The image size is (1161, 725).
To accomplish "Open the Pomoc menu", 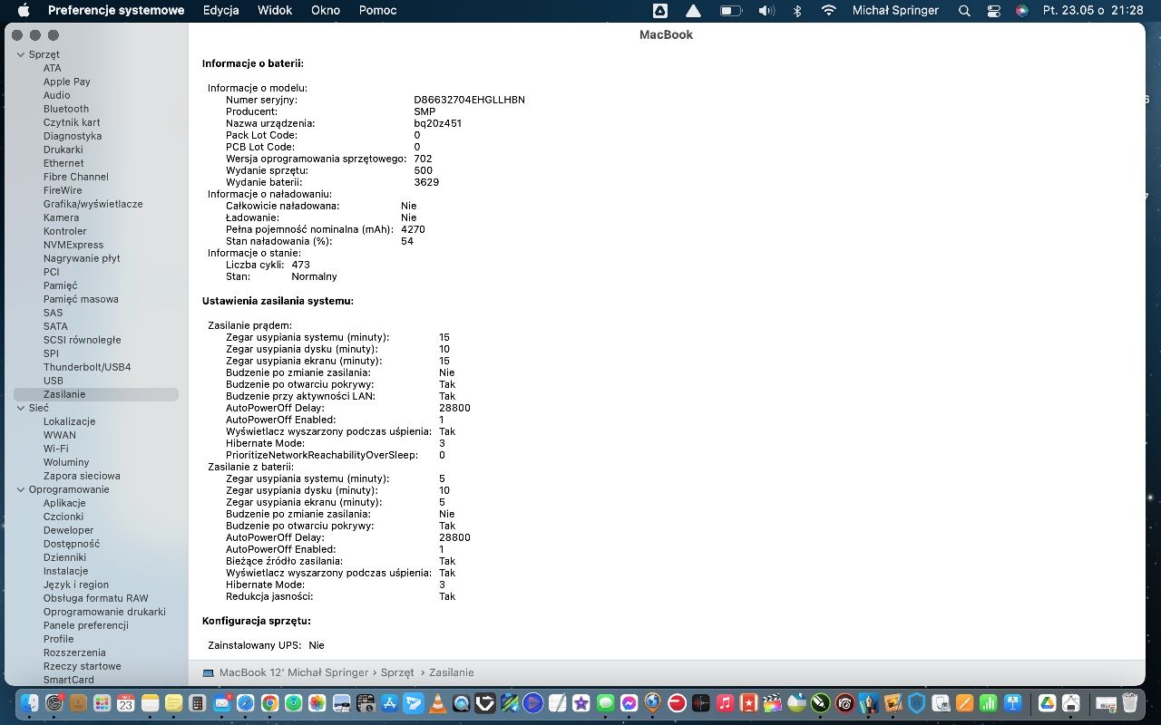I will [377, 10].
